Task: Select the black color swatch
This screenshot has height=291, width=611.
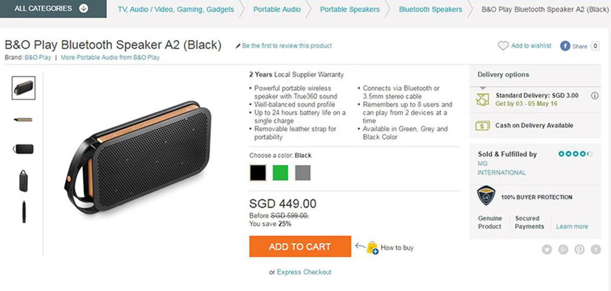Action: pos(258,173)
